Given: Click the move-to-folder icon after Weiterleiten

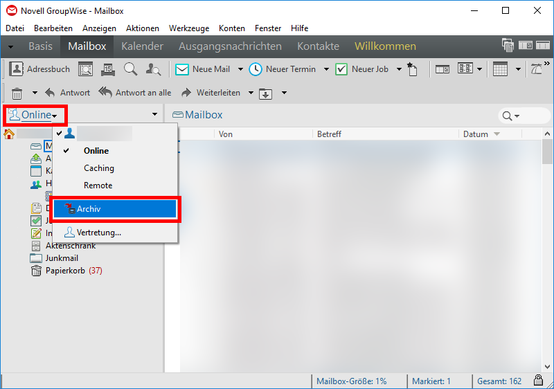Looking at the screenshot, I should point(266,93).
